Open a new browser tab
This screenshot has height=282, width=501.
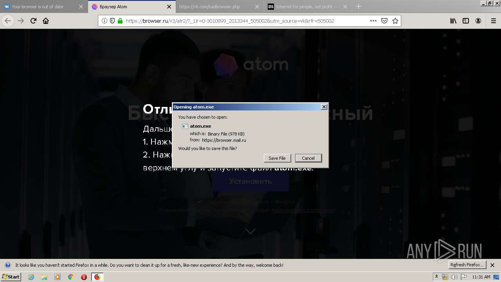pyautogui.click(x=359, y=6)
